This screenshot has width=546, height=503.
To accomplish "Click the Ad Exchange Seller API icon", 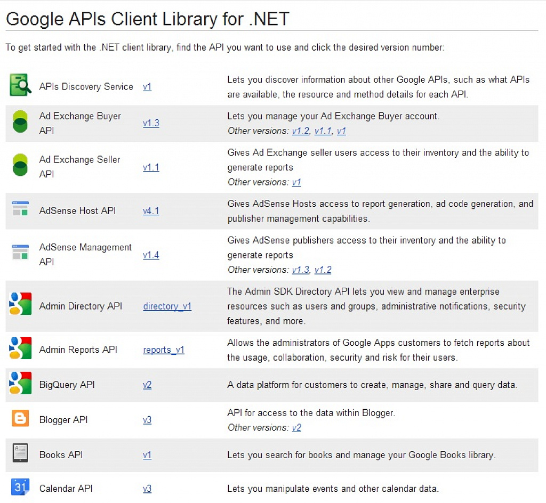I will pyautogui.click(x=20, y=165).
